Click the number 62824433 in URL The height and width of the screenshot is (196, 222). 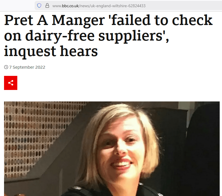(x=137, y=6)
